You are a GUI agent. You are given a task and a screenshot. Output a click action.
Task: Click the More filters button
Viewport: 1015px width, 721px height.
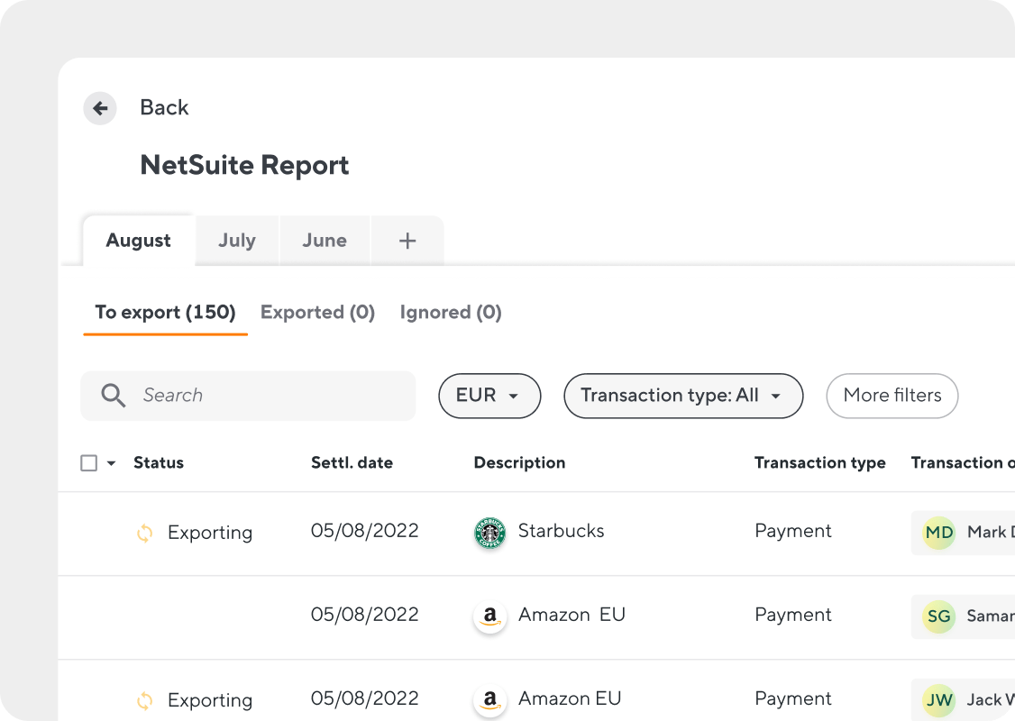coord(892,396)
